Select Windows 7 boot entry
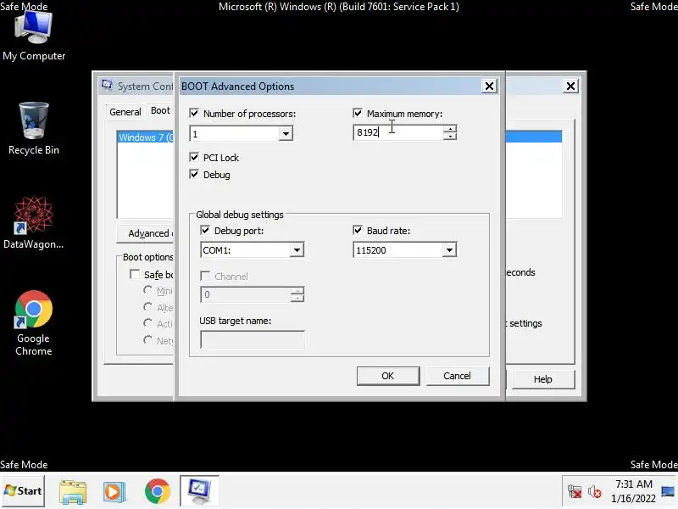 146,137
